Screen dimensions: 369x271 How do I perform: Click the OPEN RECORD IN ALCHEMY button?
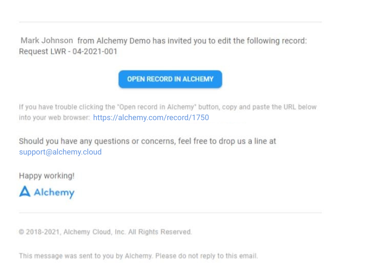tap(170, 79)
